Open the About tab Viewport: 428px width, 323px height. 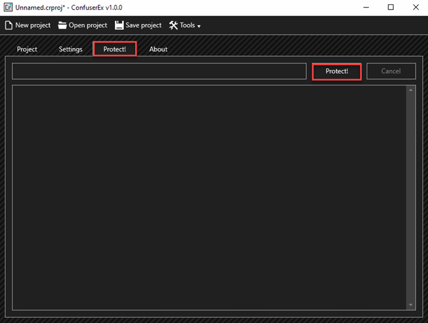coord(158,49)
